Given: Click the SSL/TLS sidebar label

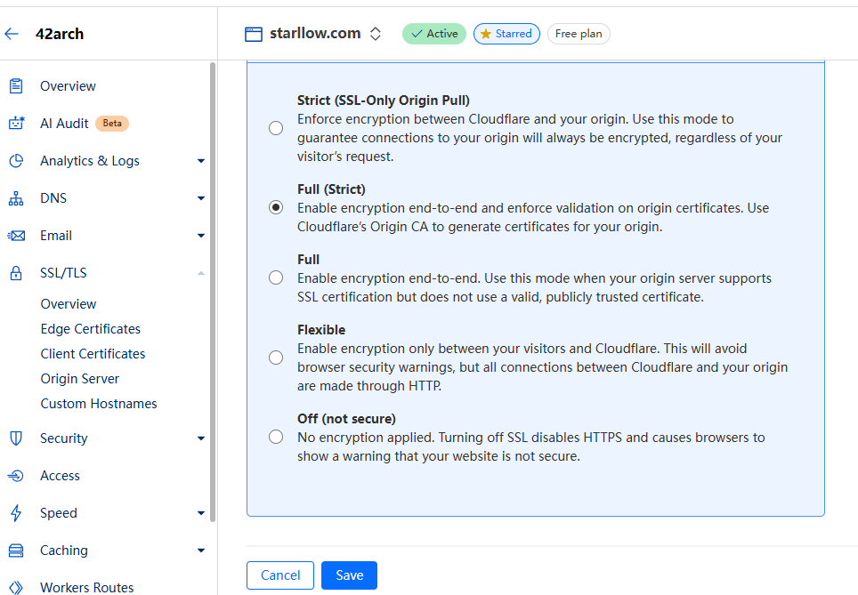Looking at the screenshot, I should click(x=63, y=273).
